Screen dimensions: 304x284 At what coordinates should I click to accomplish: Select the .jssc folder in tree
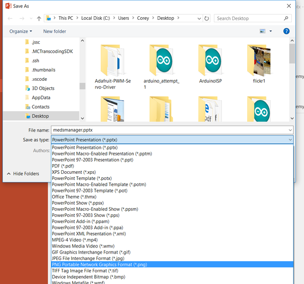point(32,42)
